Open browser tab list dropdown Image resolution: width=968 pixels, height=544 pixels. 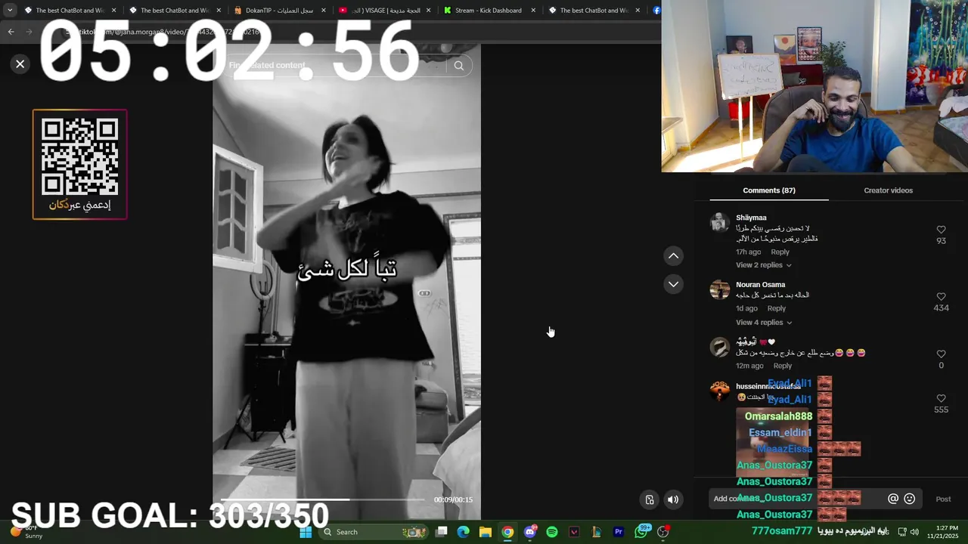point(10,11)
